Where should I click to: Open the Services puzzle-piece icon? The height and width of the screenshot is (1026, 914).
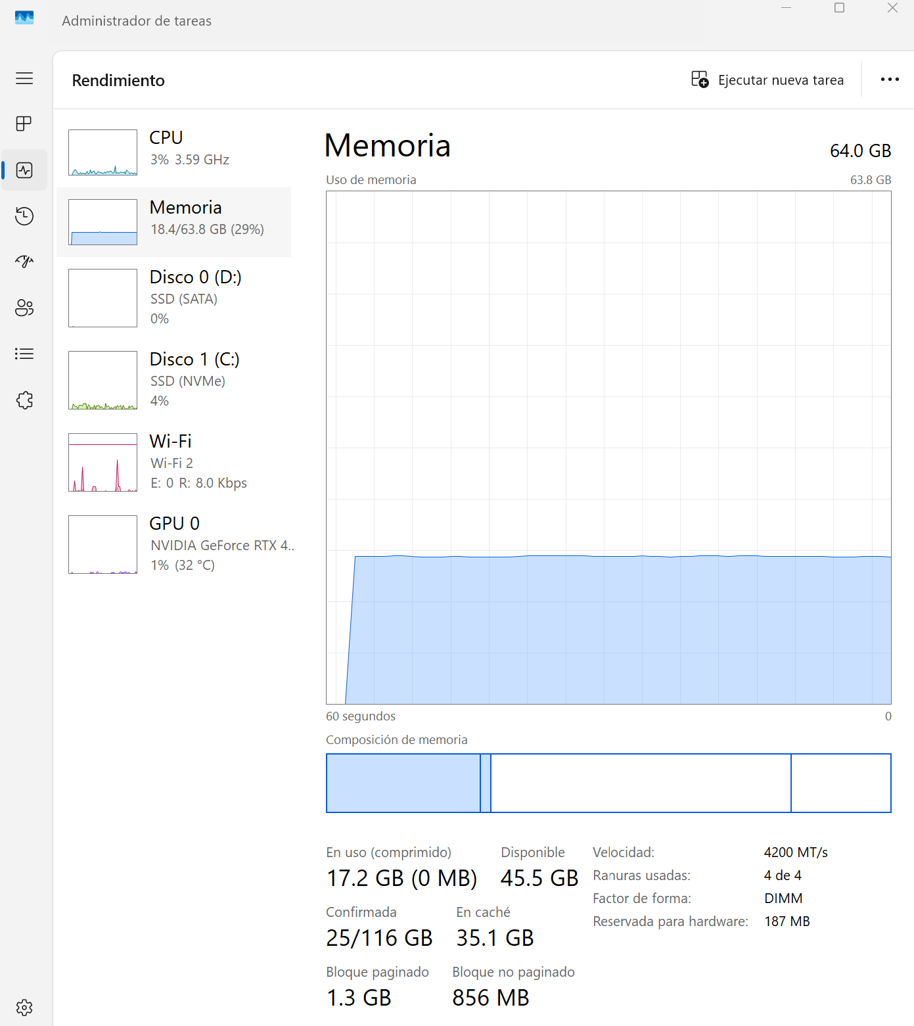point(24,400)
